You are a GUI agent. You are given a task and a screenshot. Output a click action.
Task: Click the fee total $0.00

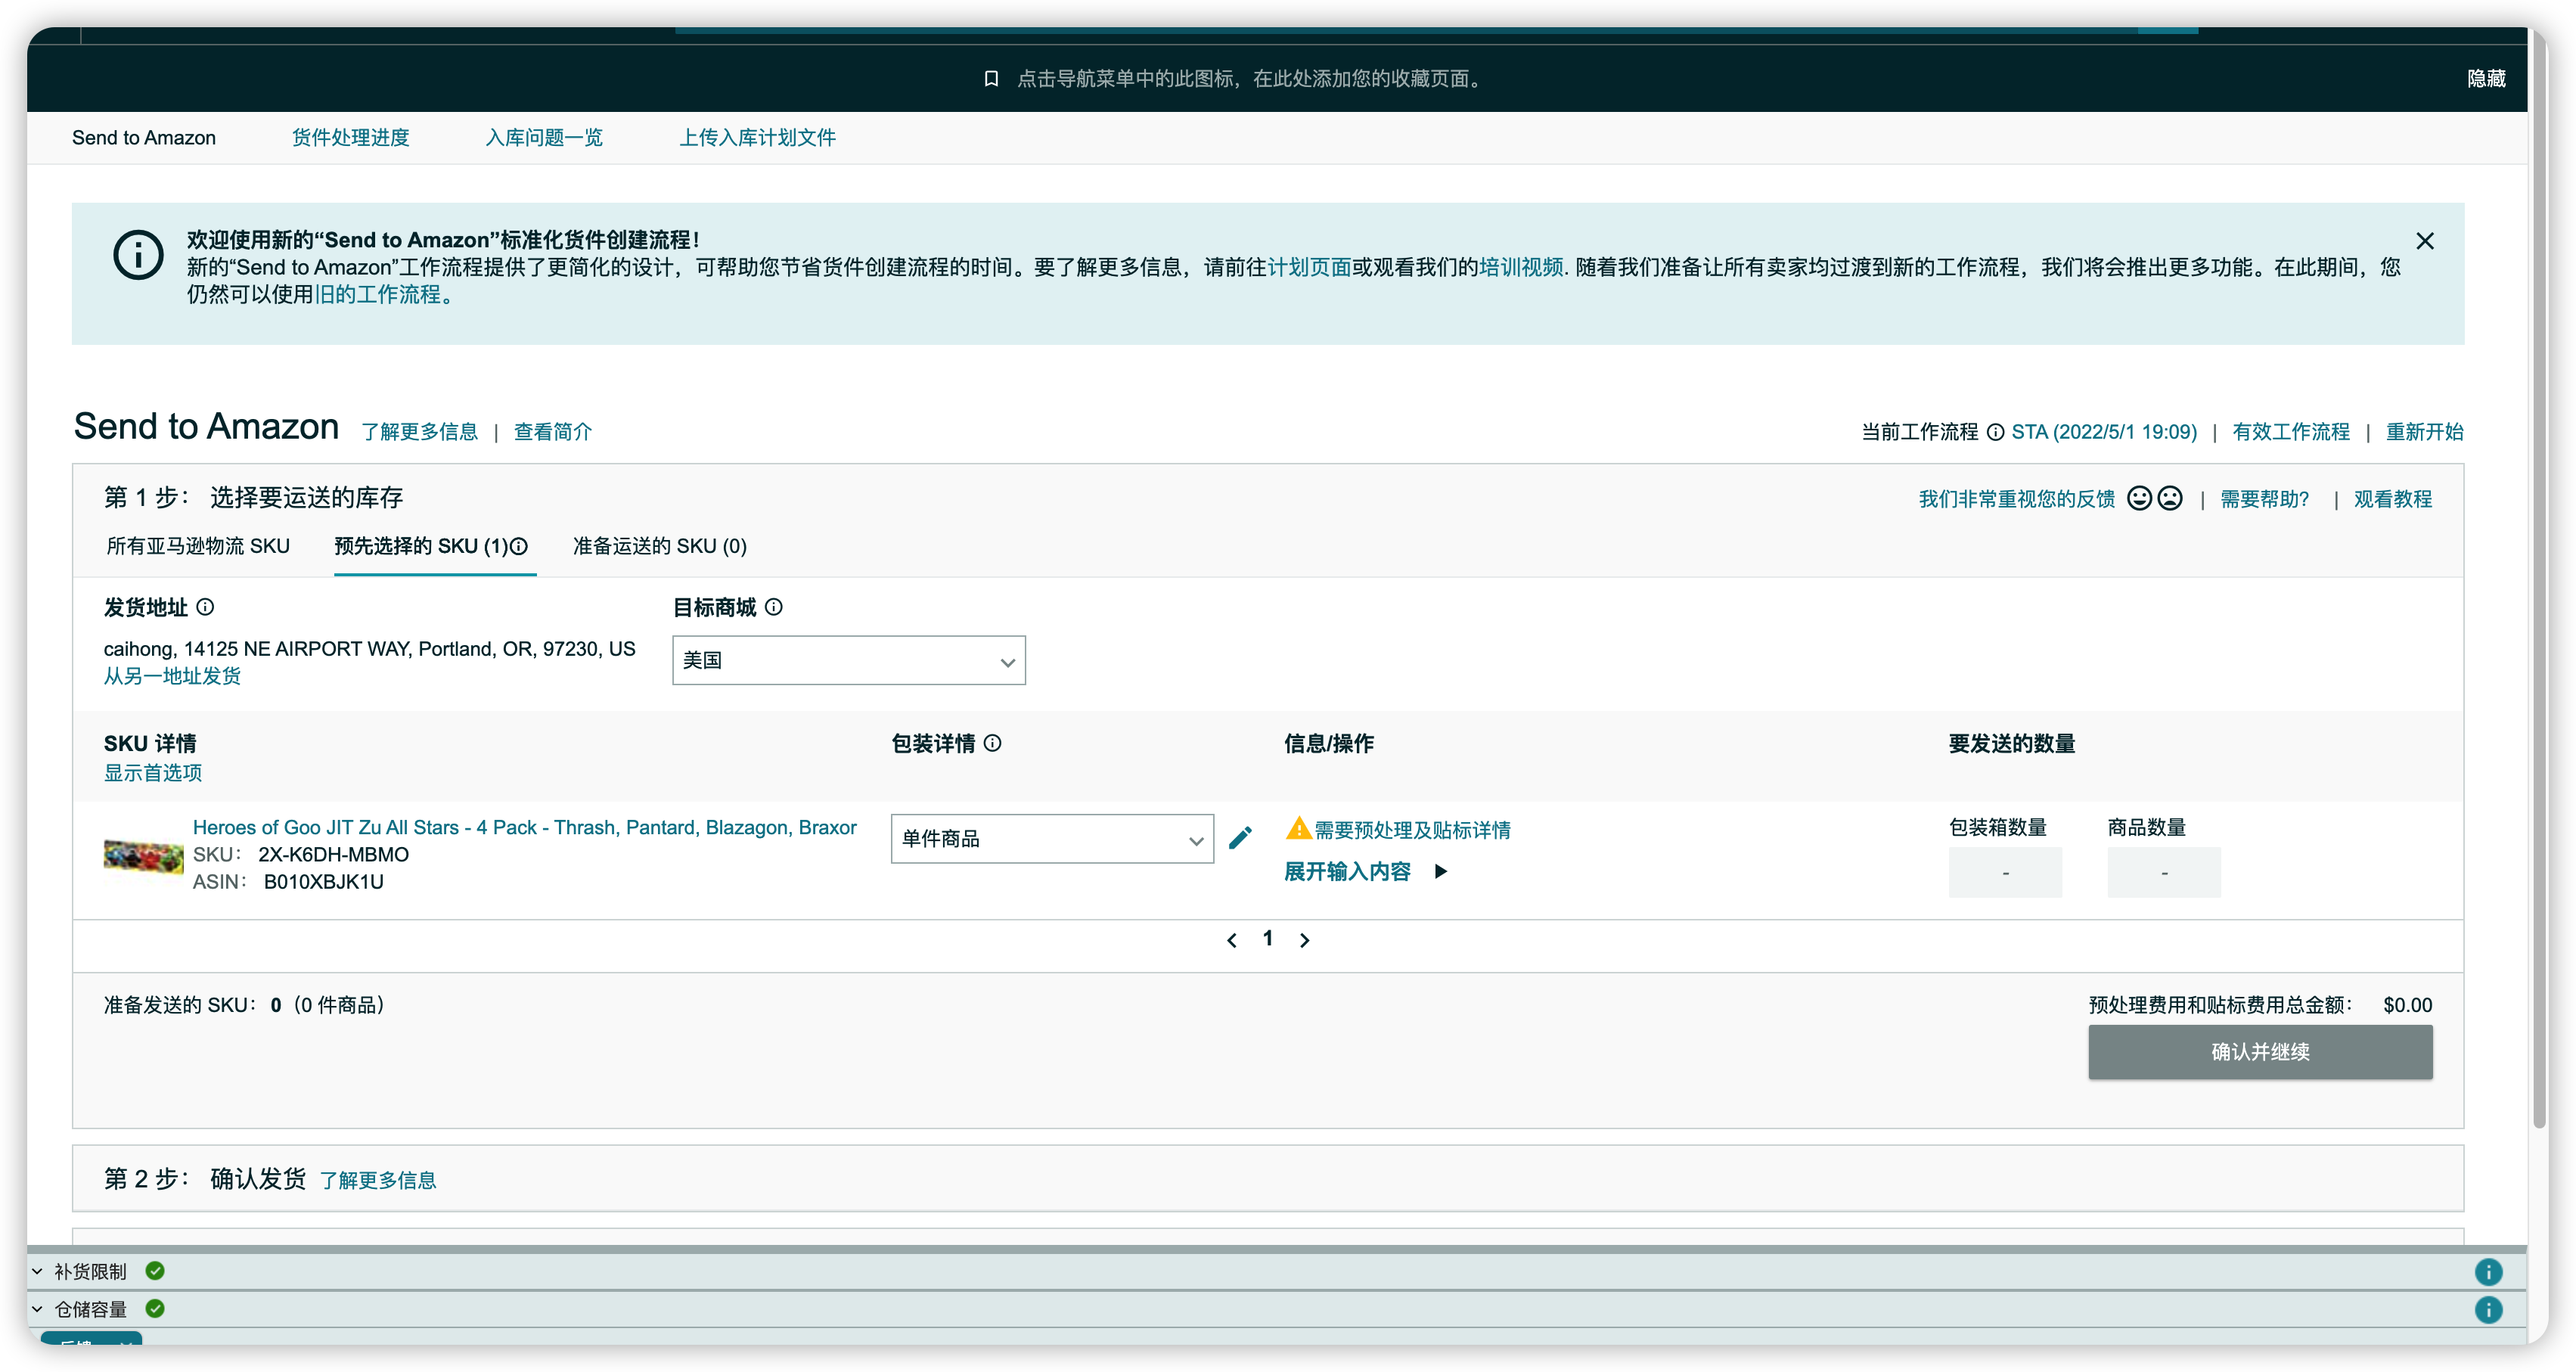click(x=2408, y=1005)
